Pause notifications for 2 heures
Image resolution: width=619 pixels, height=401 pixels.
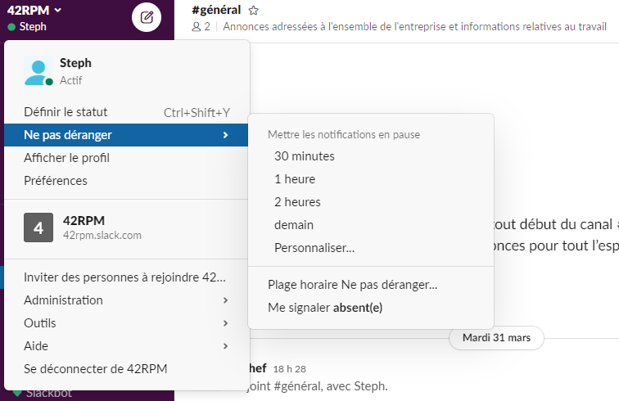pyautogui.click(x=371, y=202)
